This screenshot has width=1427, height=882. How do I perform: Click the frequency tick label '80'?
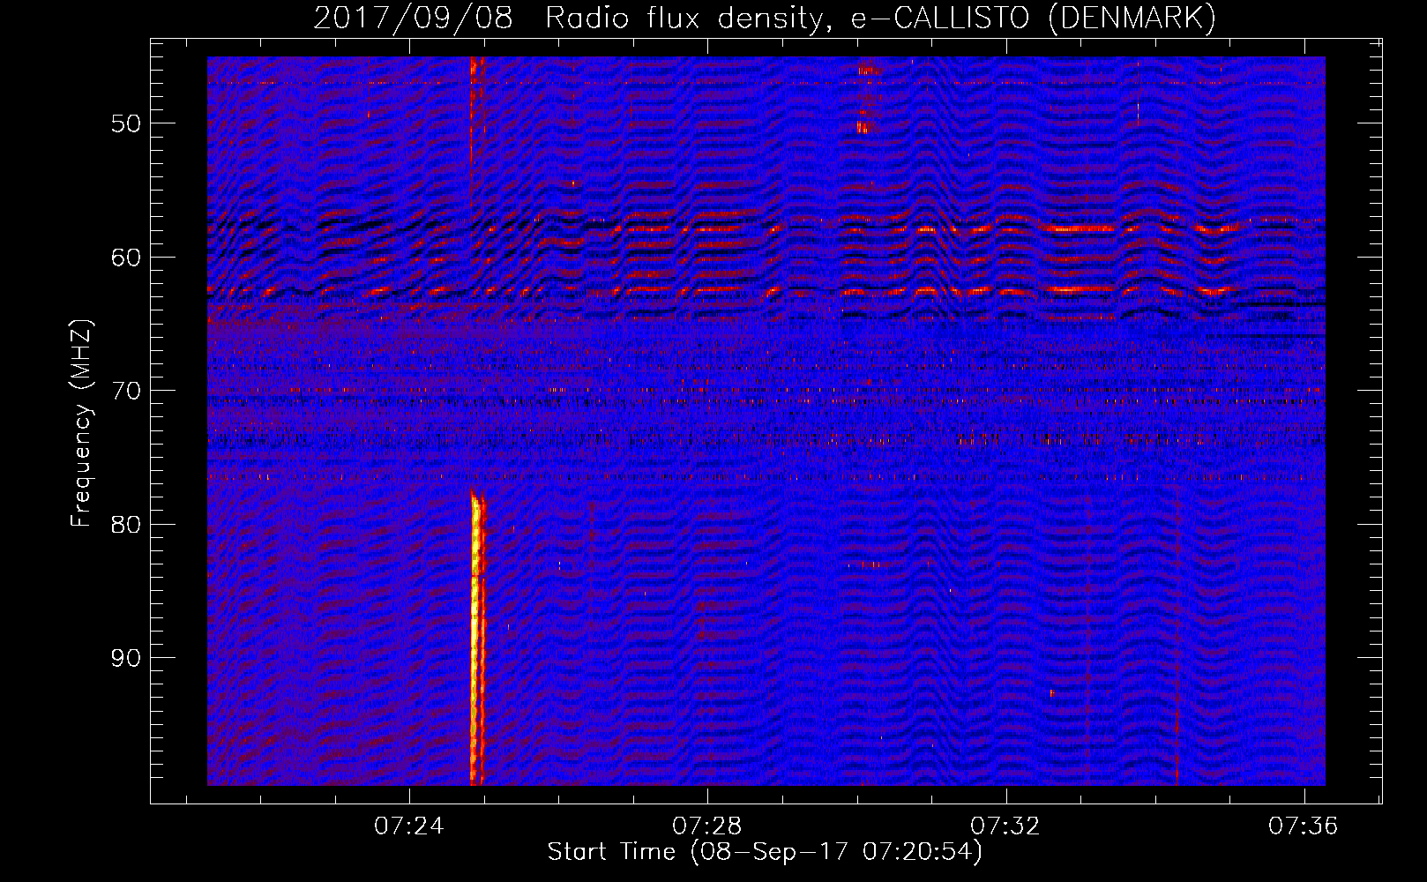point(126,525)
